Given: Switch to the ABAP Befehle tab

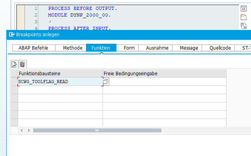Looking at the screenshot, I should 34,48.
